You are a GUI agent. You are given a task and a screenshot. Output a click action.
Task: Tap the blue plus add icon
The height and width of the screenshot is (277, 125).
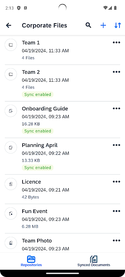pos(103,25)
